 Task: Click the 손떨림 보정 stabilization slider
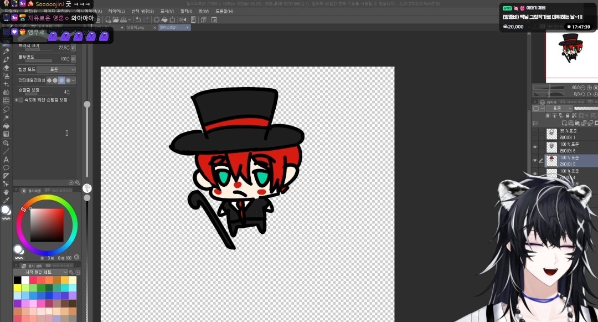tap(38, 94)
